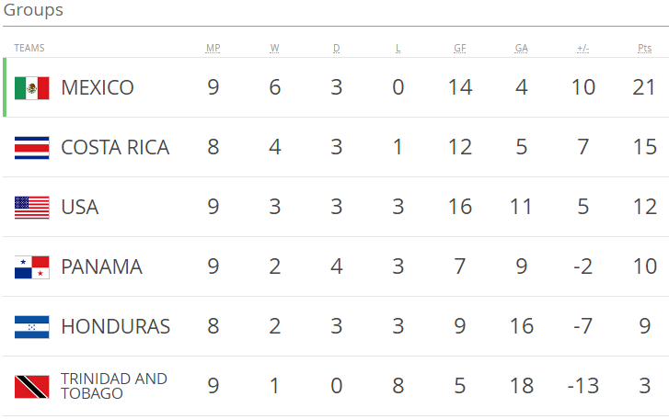This screenshot has height=419, width=669.
Task: Click the Trinidad and Tobago flag icon
Action: pyautogui.click(x=31, y=387)
